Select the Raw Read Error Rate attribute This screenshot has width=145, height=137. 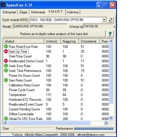(23, 47)
